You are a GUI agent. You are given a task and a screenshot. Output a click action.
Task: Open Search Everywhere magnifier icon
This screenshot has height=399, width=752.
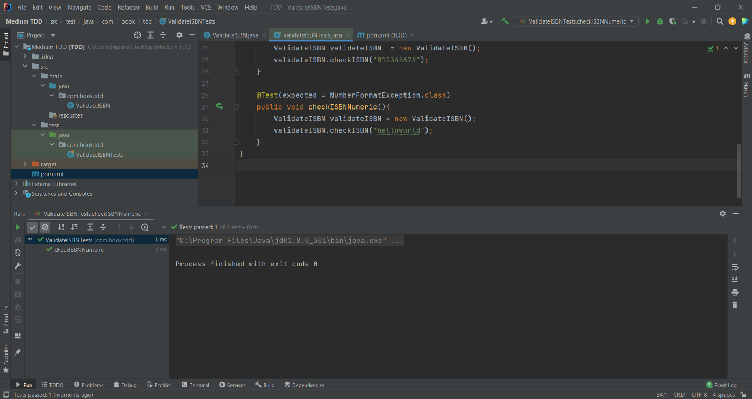pos(720,21)
